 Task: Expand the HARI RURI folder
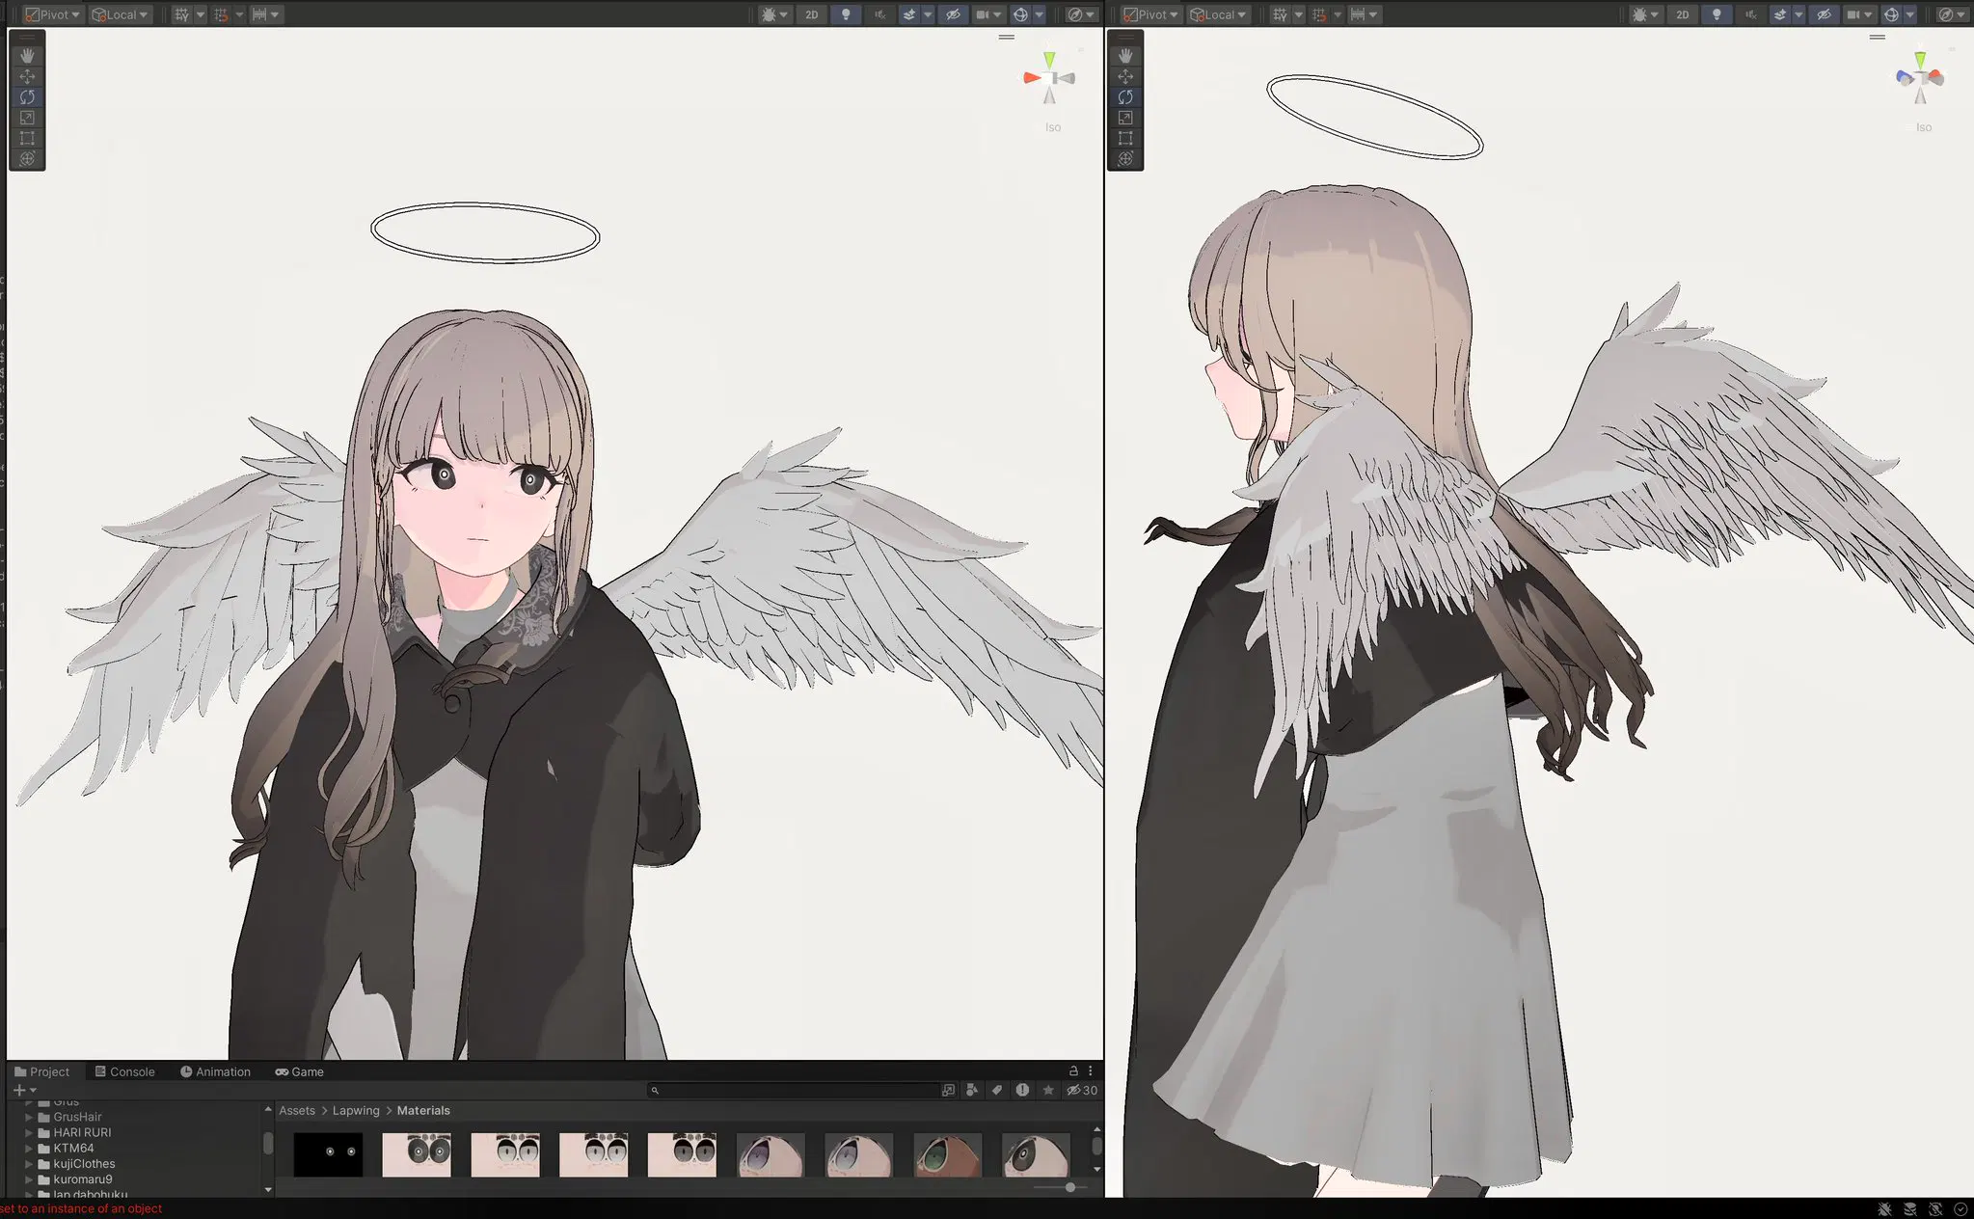[29, 1132]
